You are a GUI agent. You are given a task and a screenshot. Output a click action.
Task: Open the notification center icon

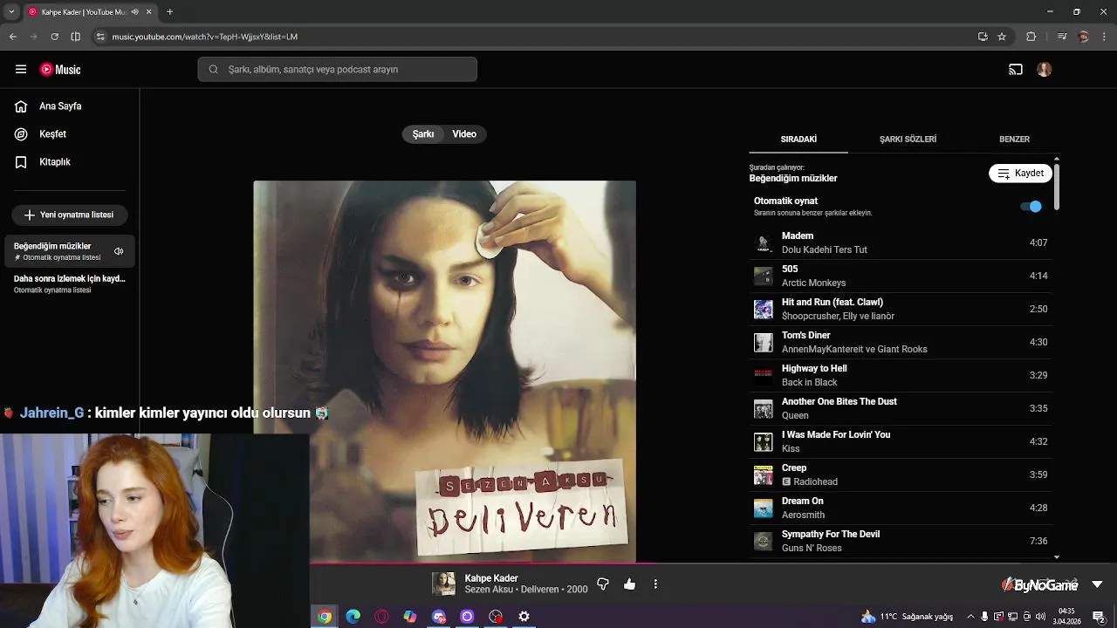[1100, 617]
